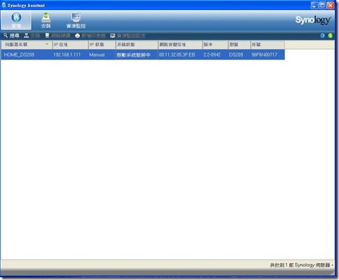Open the 管理 (Management) tab
The height and width of the screenshot is (280, 339).
click(x=16, y=20)
